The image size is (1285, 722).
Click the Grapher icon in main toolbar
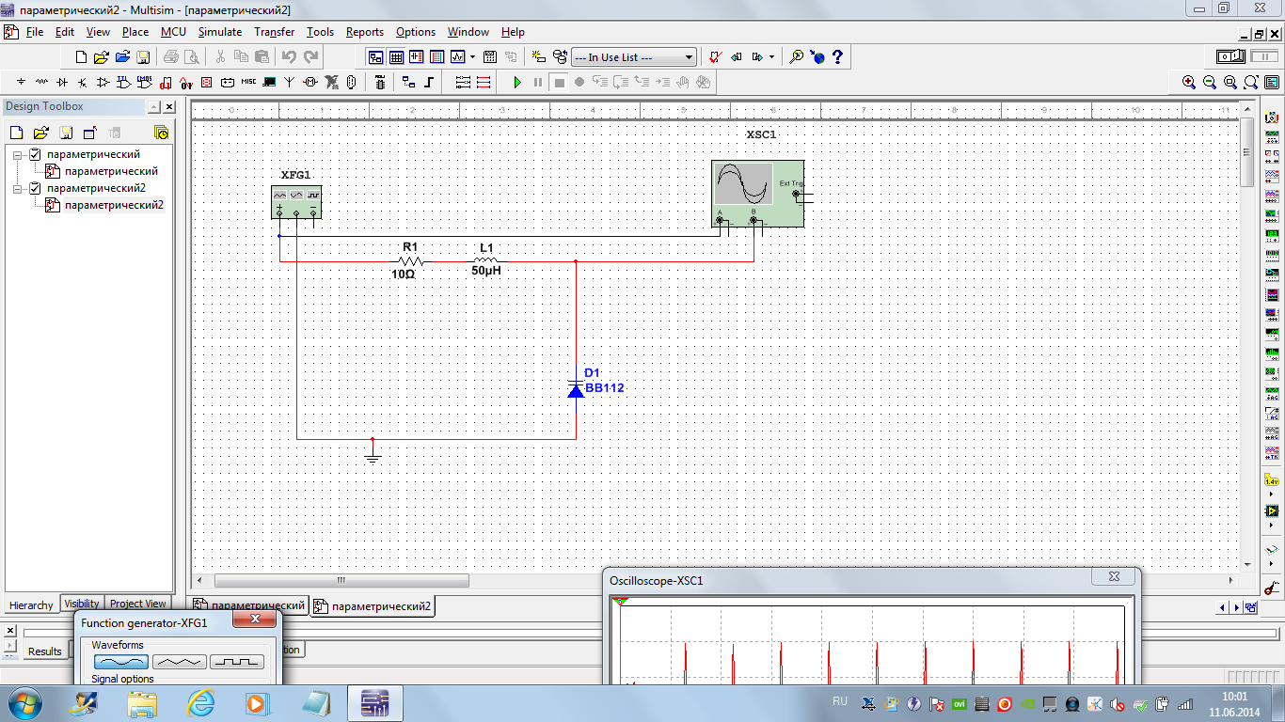tap(457, 57)
